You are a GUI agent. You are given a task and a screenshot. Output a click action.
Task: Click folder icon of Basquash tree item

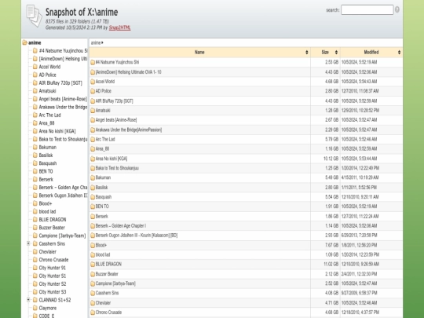(35, 163)
